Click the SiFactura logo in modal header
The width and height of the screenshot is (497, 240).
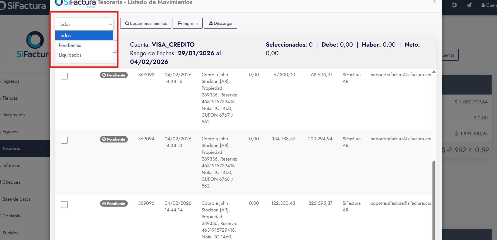[76, 3]
